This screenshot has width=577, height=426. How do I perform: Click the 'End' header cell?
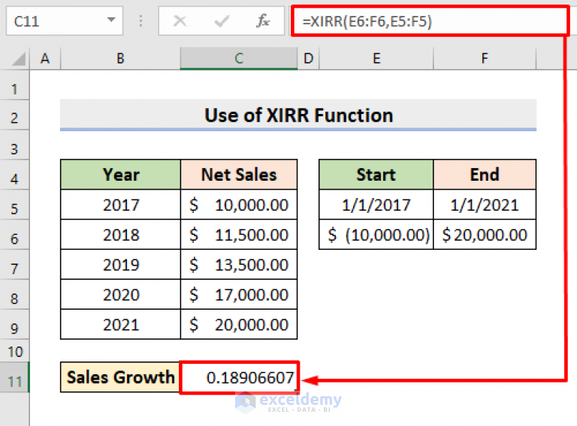[x=485, y=175]
